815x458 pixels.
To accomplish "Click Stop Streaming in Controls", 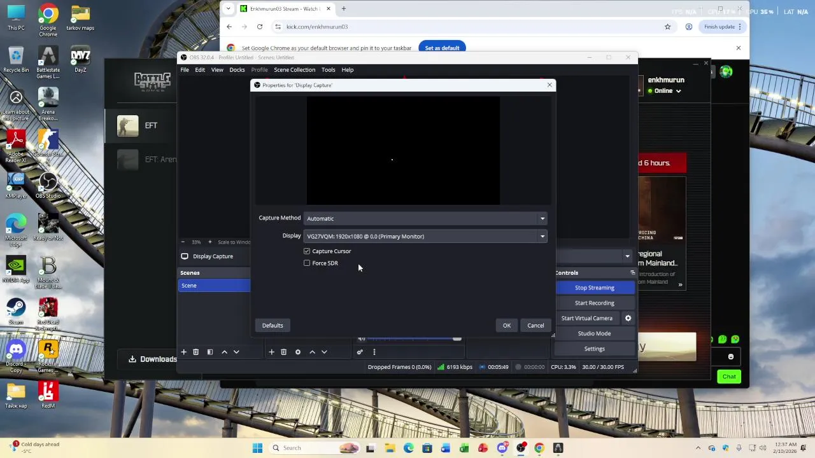I will tap(595, 288).
